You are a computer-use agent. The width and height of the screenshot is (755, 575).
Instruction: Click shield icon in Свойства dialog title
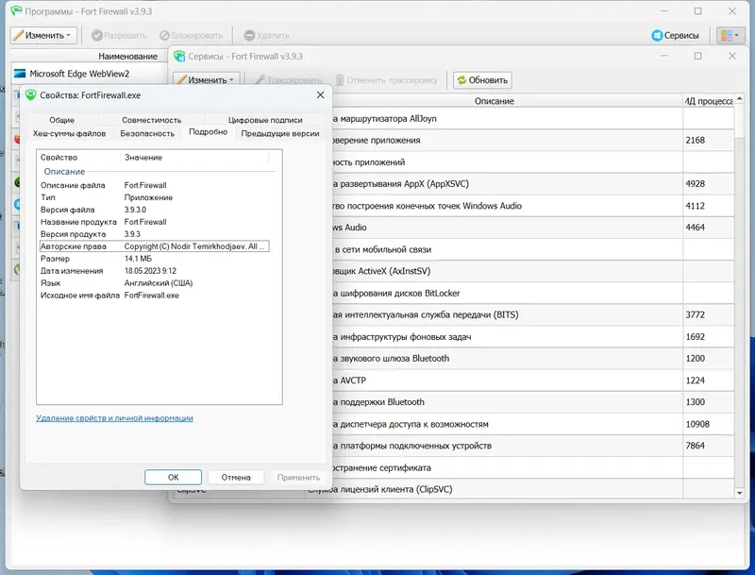[x=31, y=94]
